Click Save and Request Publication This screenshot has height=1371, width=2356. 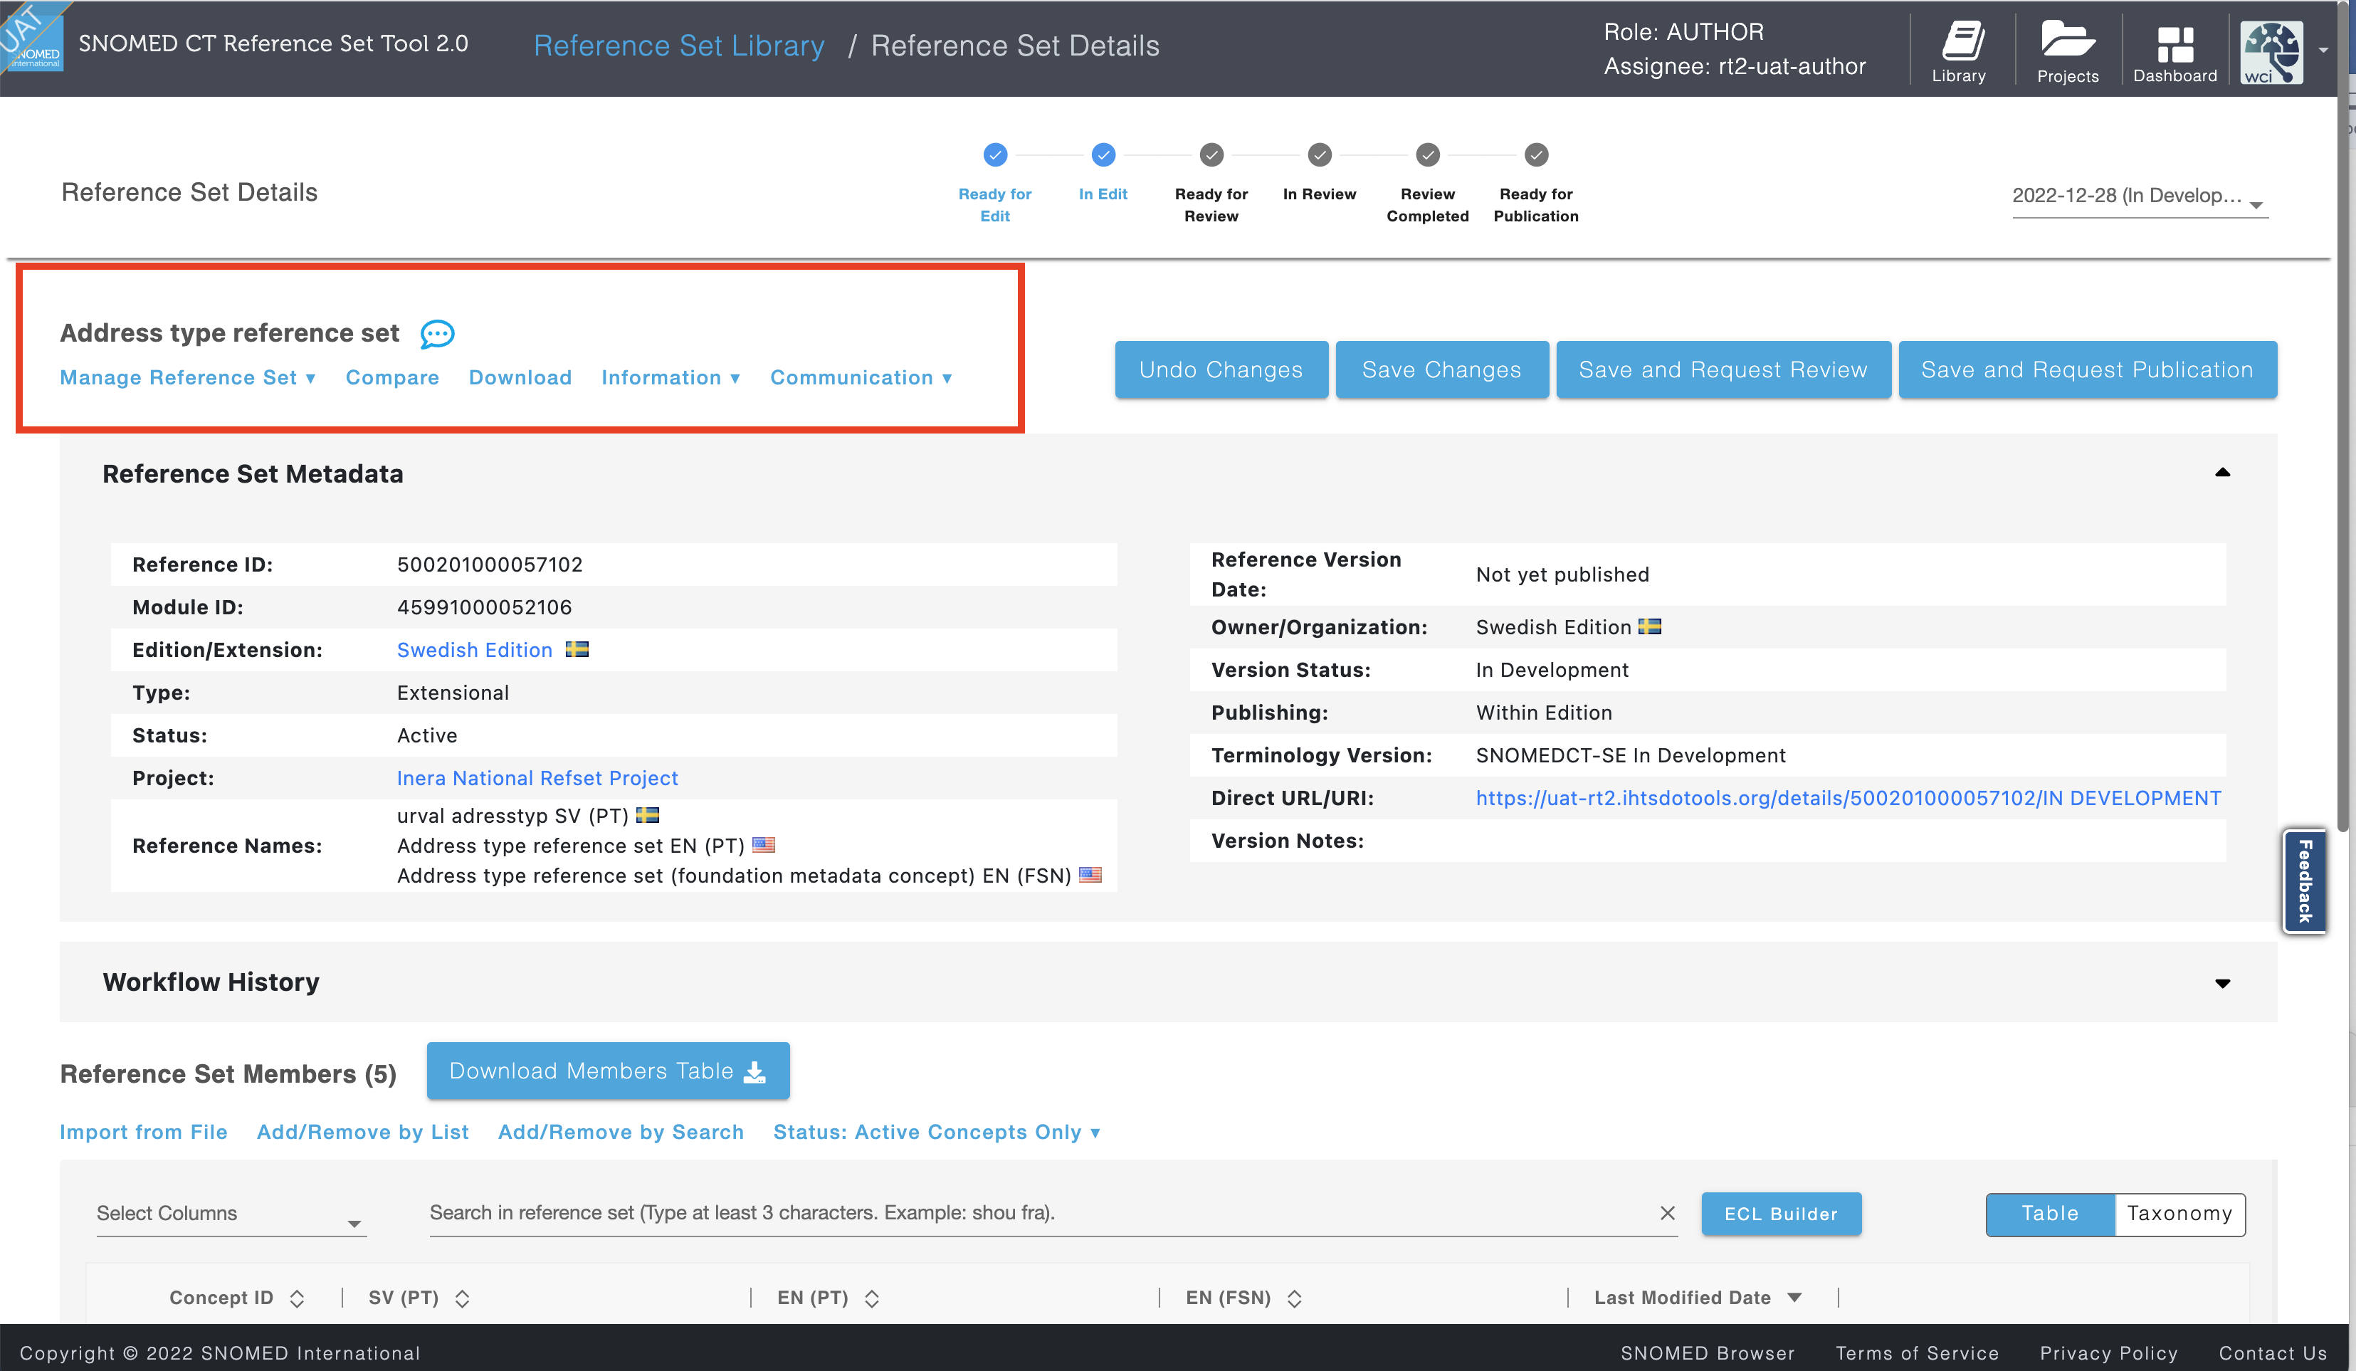click(x=2087, y=369)
